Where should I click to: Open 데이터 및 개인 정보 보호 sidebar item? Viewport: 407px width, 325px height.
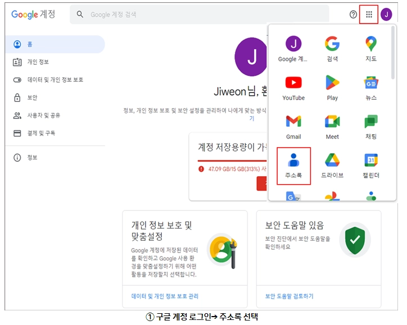[x=55, y=80]
